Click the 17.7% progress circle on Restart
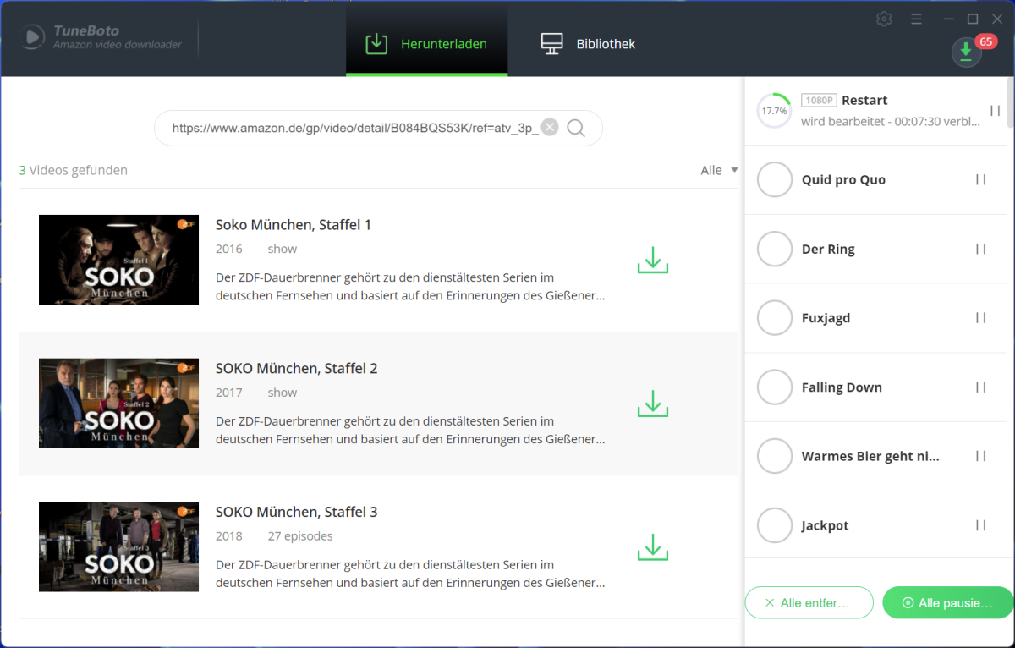1015x648 pixels. (x=774, y=110)
